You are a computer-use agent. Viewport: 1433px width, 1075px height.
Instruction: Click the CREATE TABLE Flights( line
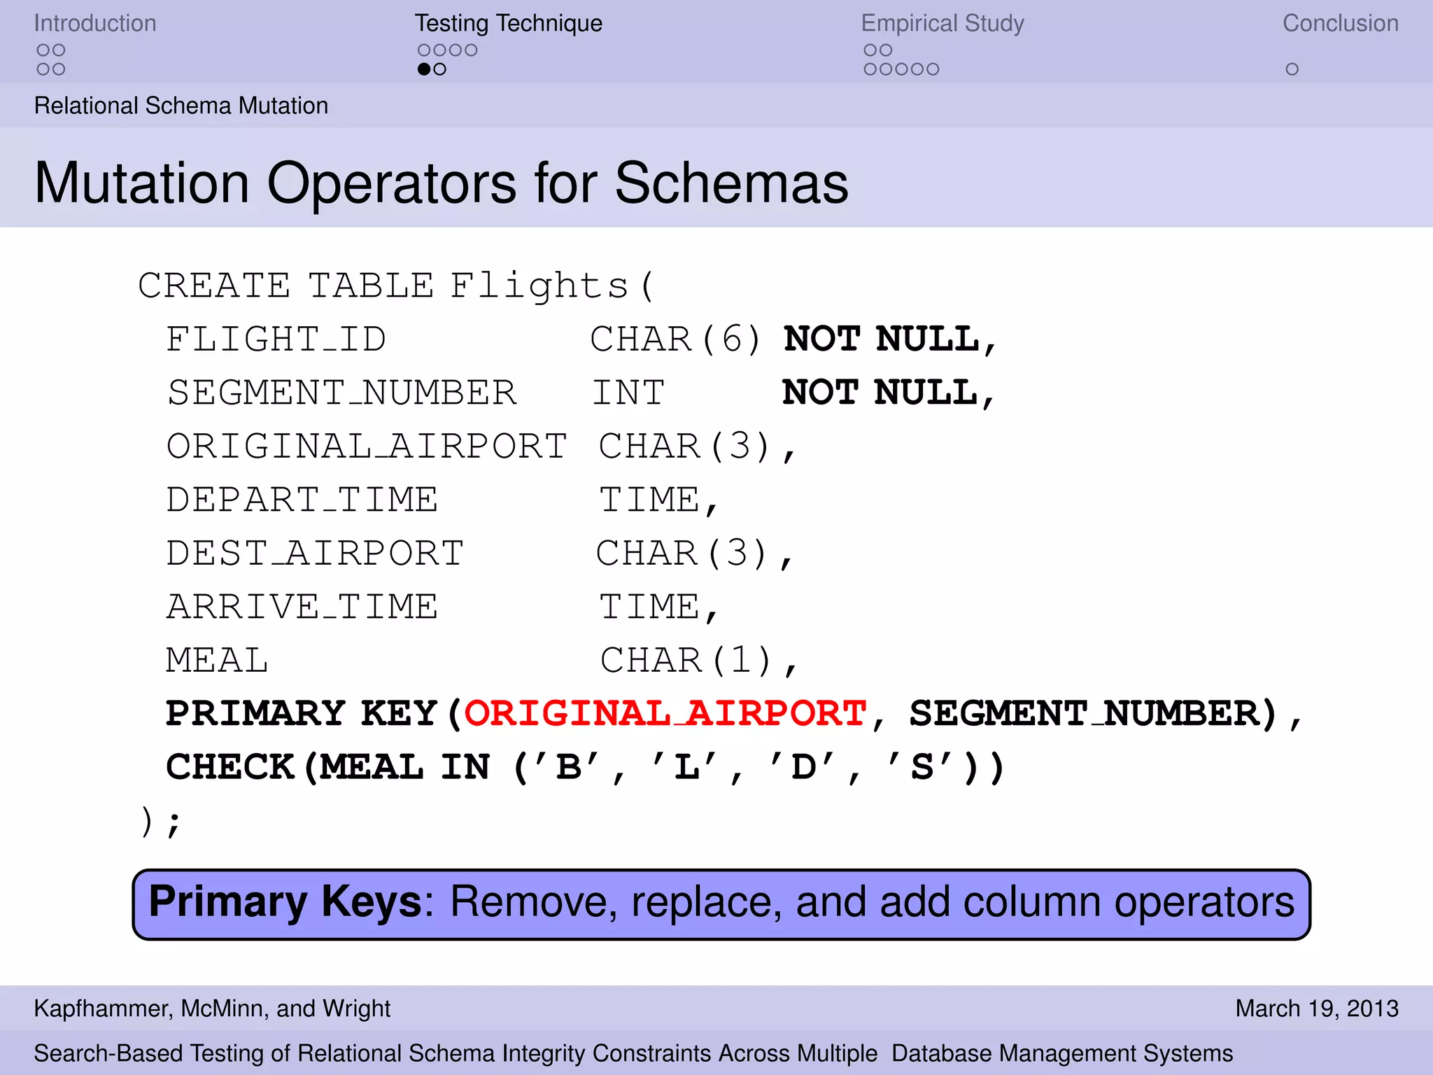396,286
